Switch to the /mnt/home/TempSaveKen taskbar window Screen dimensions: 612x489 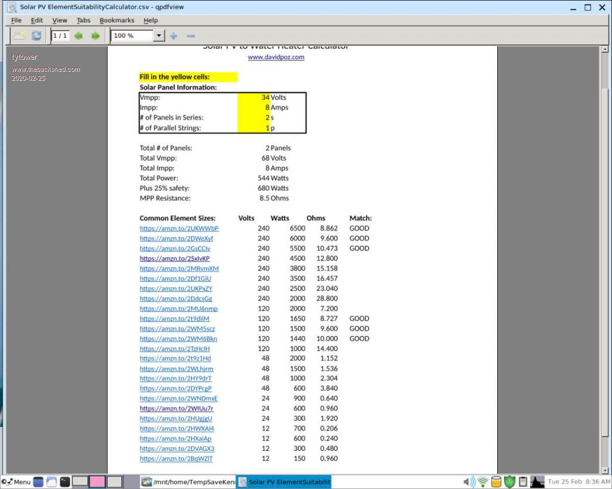coord(187,482)
